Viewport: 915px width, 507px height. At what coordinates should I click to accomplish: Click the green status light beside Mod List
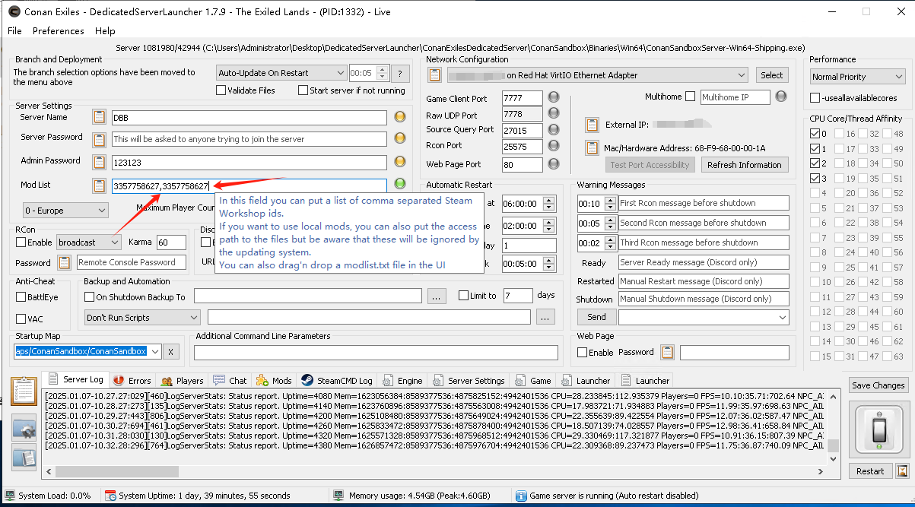[400, 185]
